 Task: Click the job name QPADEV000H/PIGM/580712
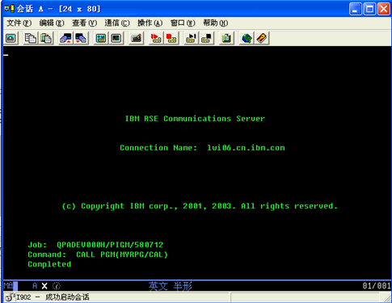pos(110,245)
